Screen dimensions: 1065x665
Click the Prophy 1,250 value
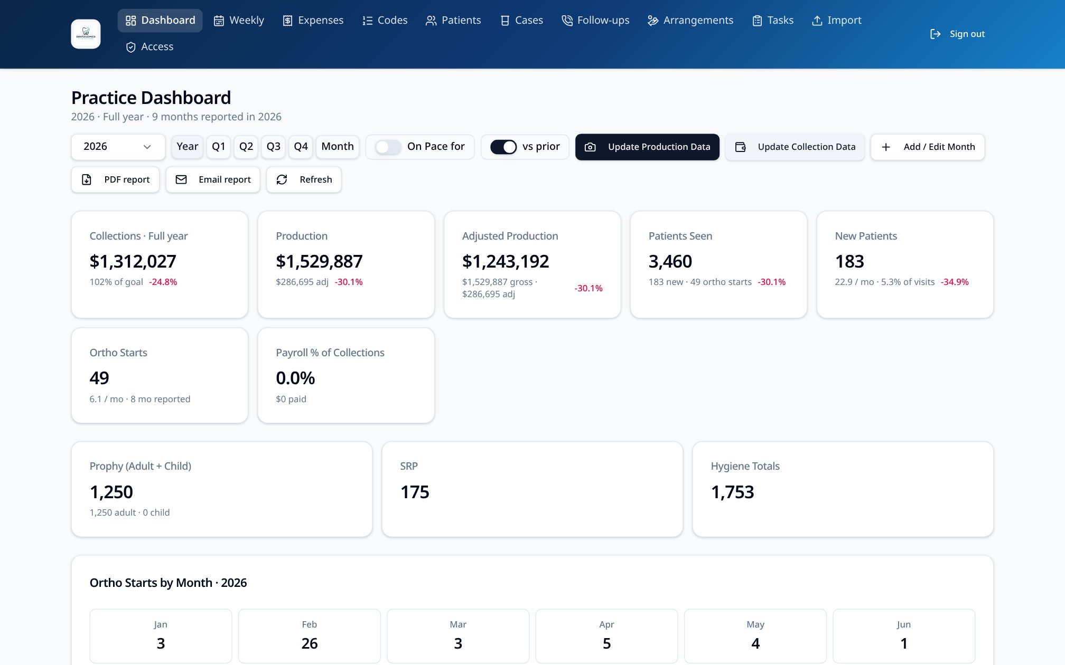(111, 492)
